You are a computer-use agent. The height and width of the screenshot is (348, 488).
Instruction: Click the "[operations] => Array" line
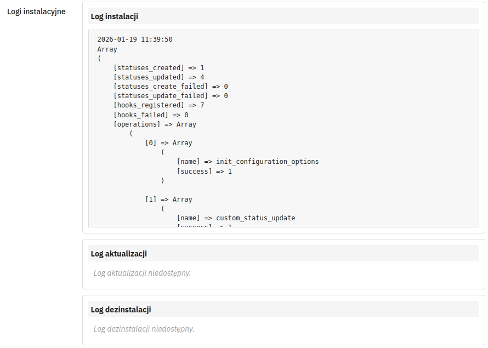155,124
